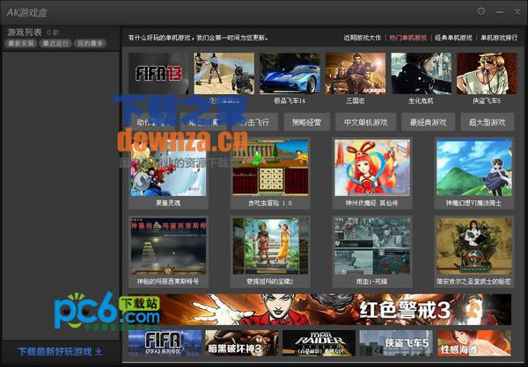
Task: Click the 射击飞行 category button
Action: [255, 122]
